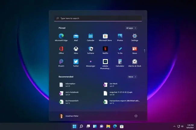This screenshot has height=130, width=196.
Task: Launch the To Do app
Action: [x=120, y=50]
